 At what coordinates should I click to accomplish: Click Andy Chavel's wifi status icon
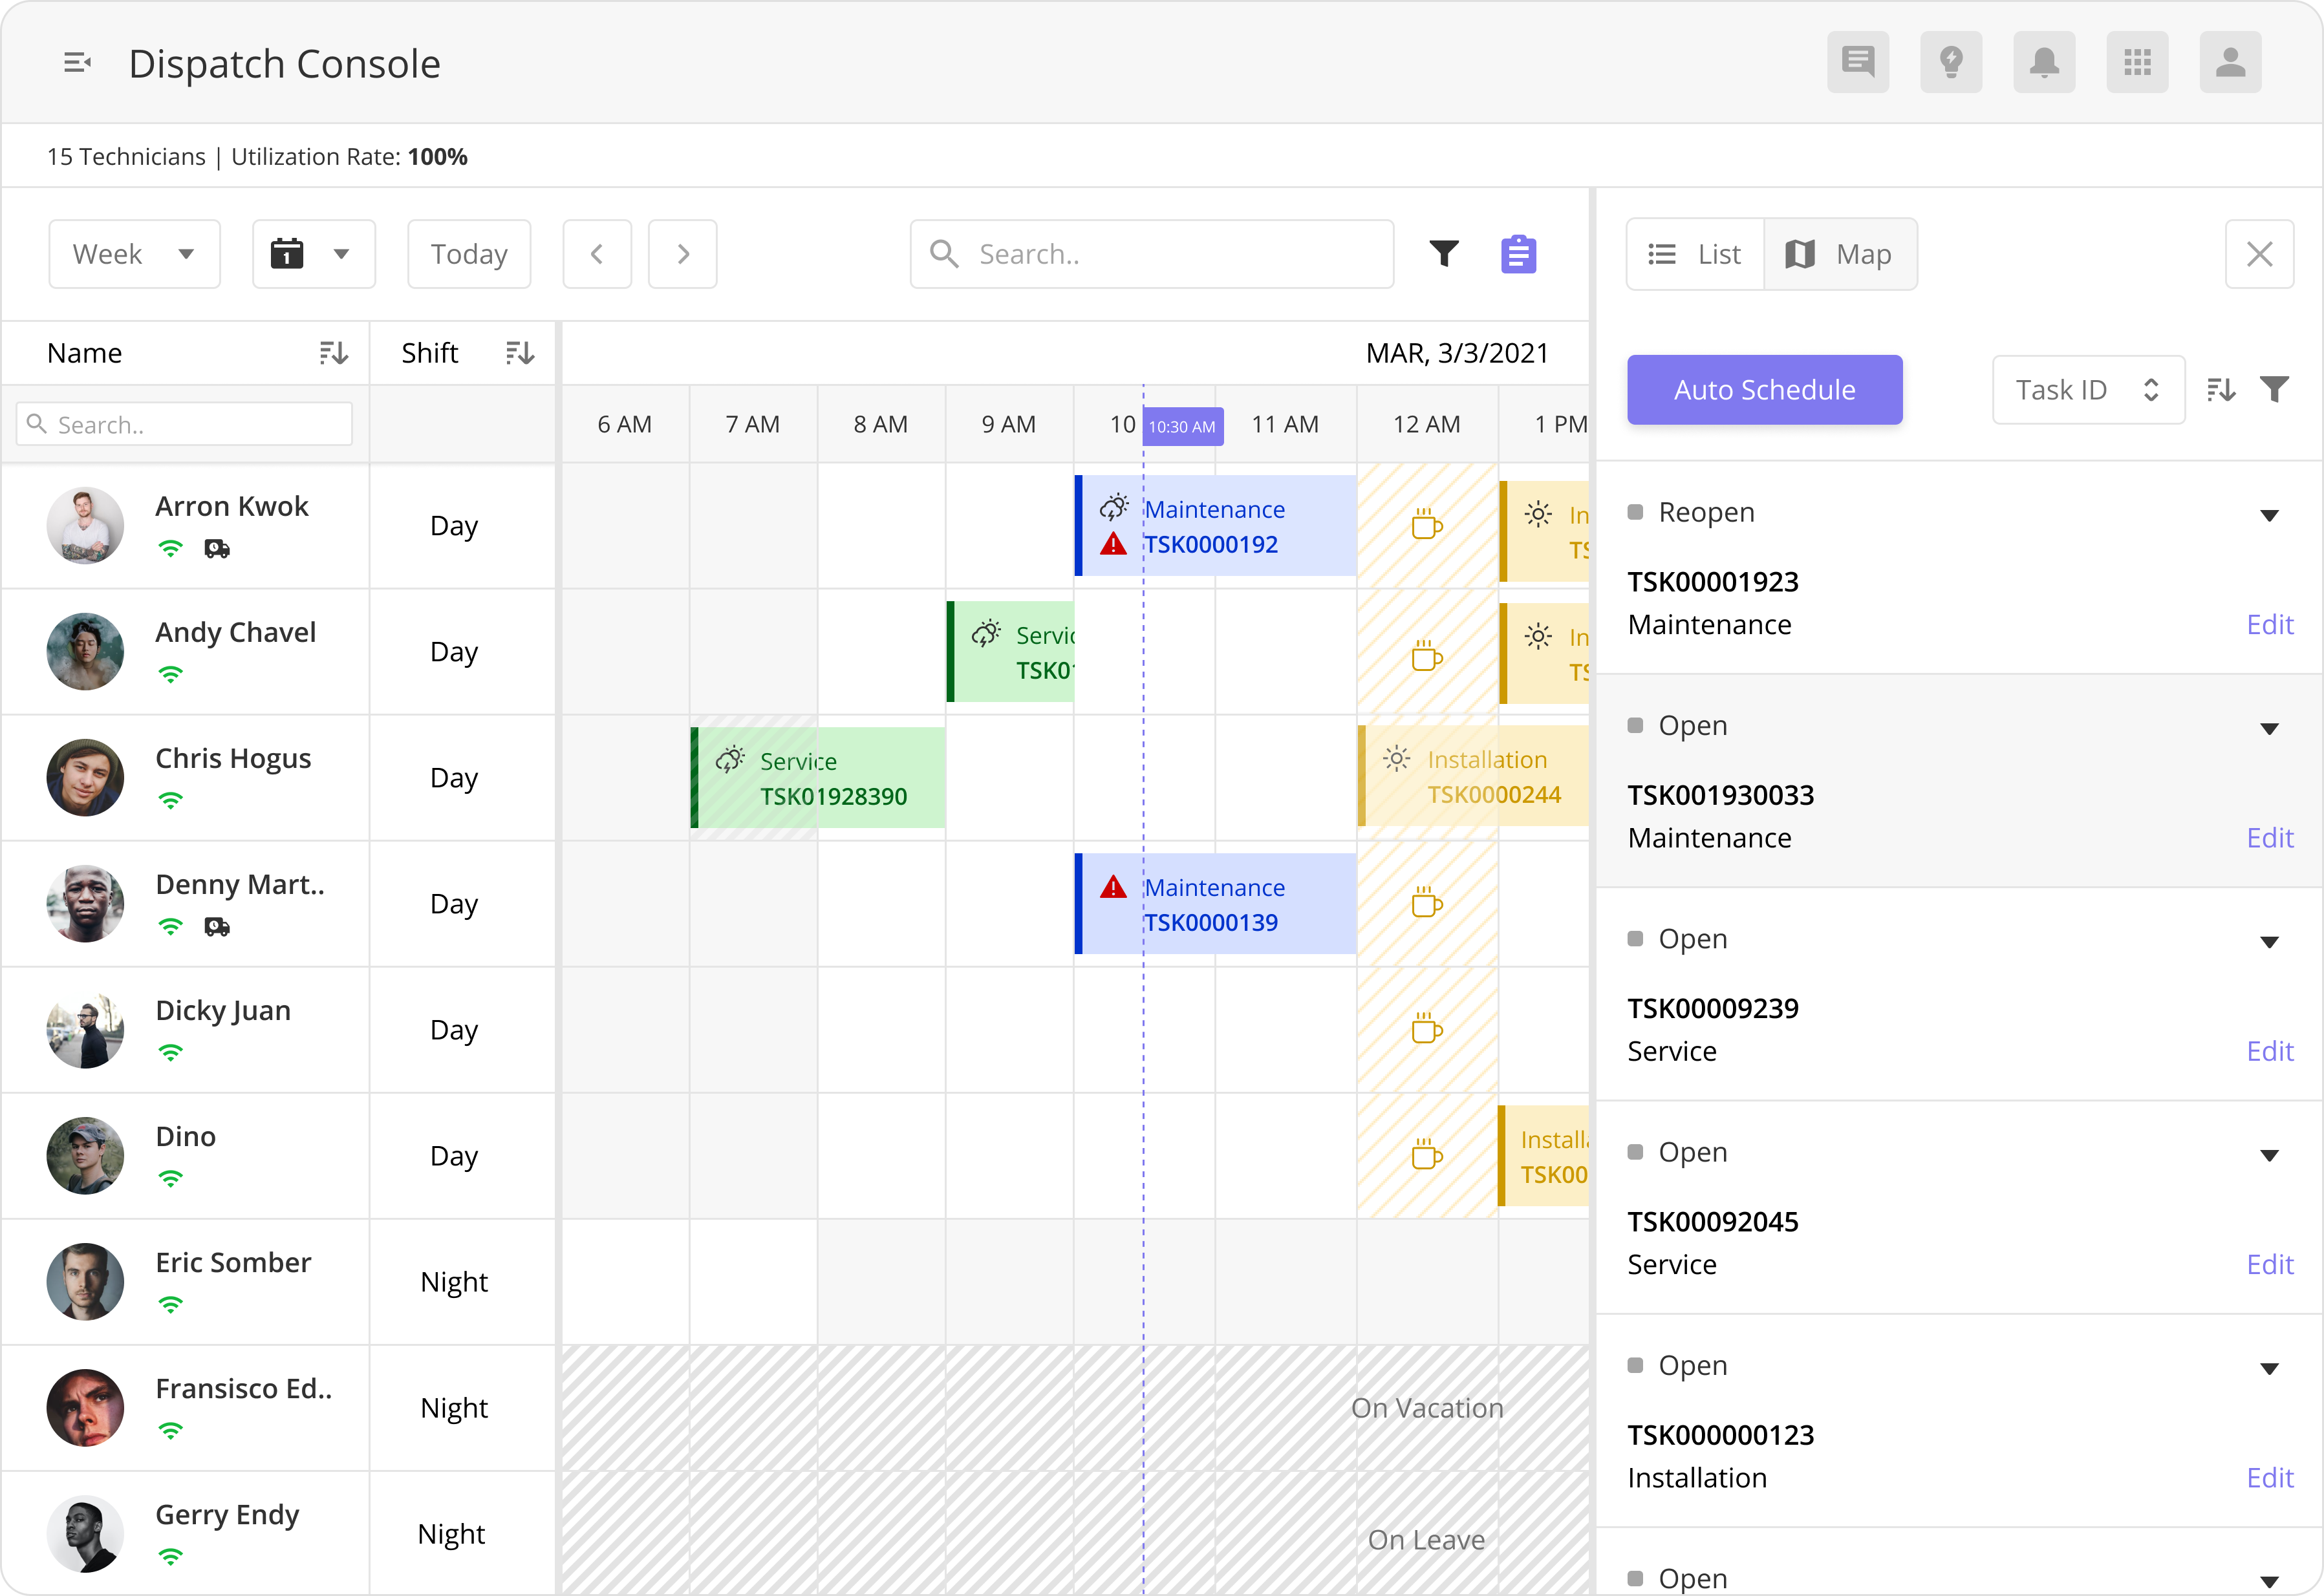click(171, 675)
